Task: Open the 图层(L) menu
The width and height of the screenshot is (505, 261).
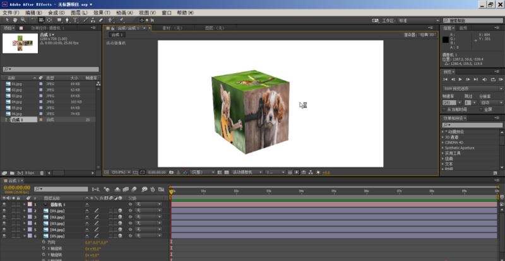Action: pos(79,13)
